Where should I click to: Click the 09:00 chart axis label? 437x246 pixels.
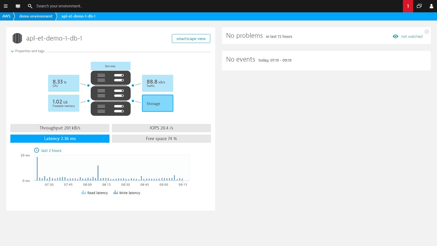(x=164, y=185)
